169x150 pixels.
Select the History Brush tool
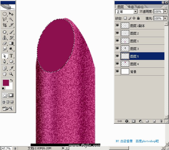tap(11, 38)
